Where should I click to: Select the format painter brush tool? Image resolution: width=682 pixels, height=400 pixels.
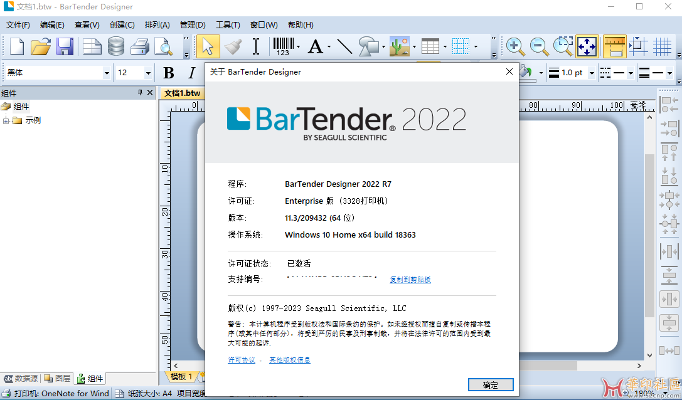(233, 46)
